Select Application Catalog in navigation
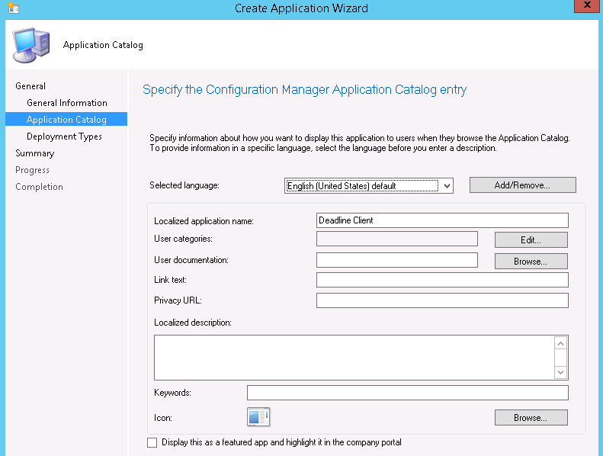This screenshot has height=456, width=603. [x=66, y=120]
